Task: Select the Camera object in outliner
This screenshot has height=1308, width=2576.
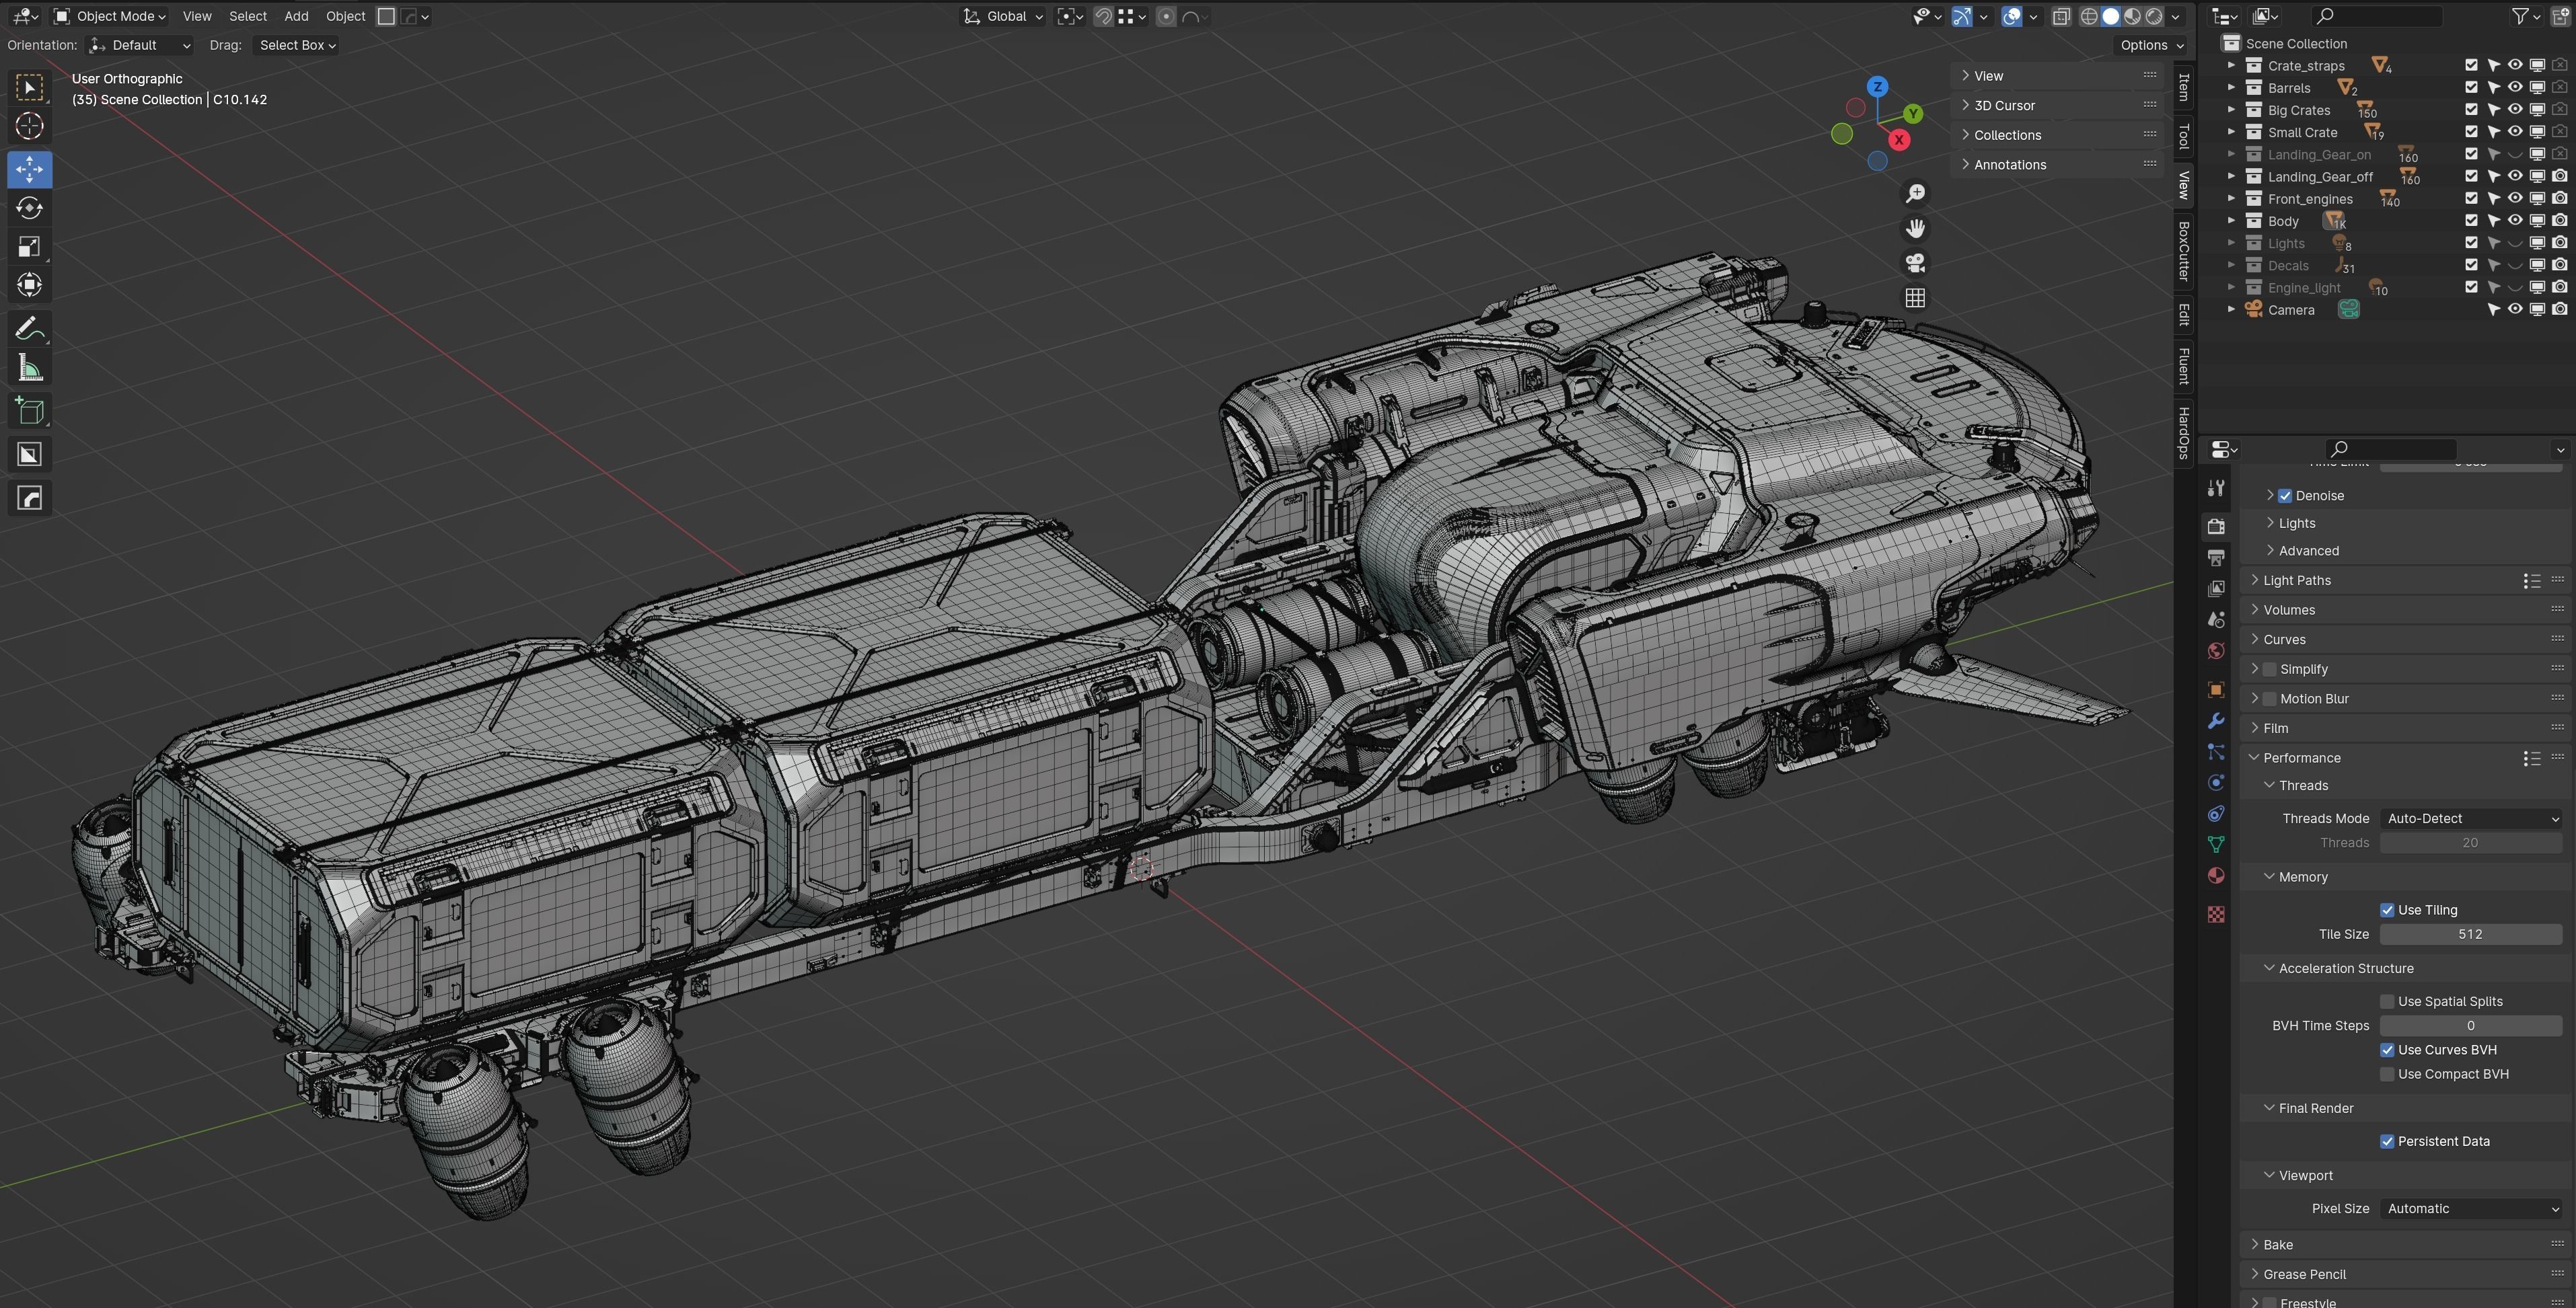Action: click(2291, 310)
